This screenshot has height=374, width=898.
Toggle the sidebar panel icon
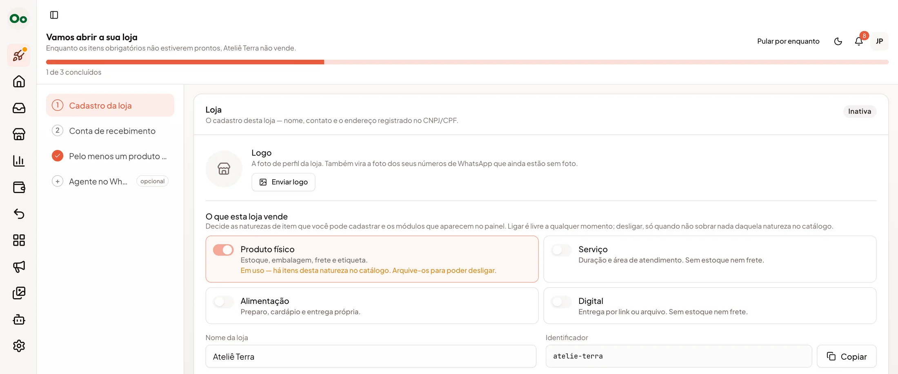54,15
